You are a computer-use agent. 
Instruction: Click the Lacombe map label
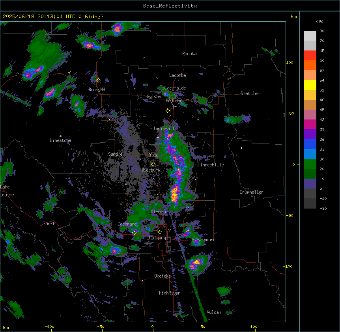pos(177,75)
